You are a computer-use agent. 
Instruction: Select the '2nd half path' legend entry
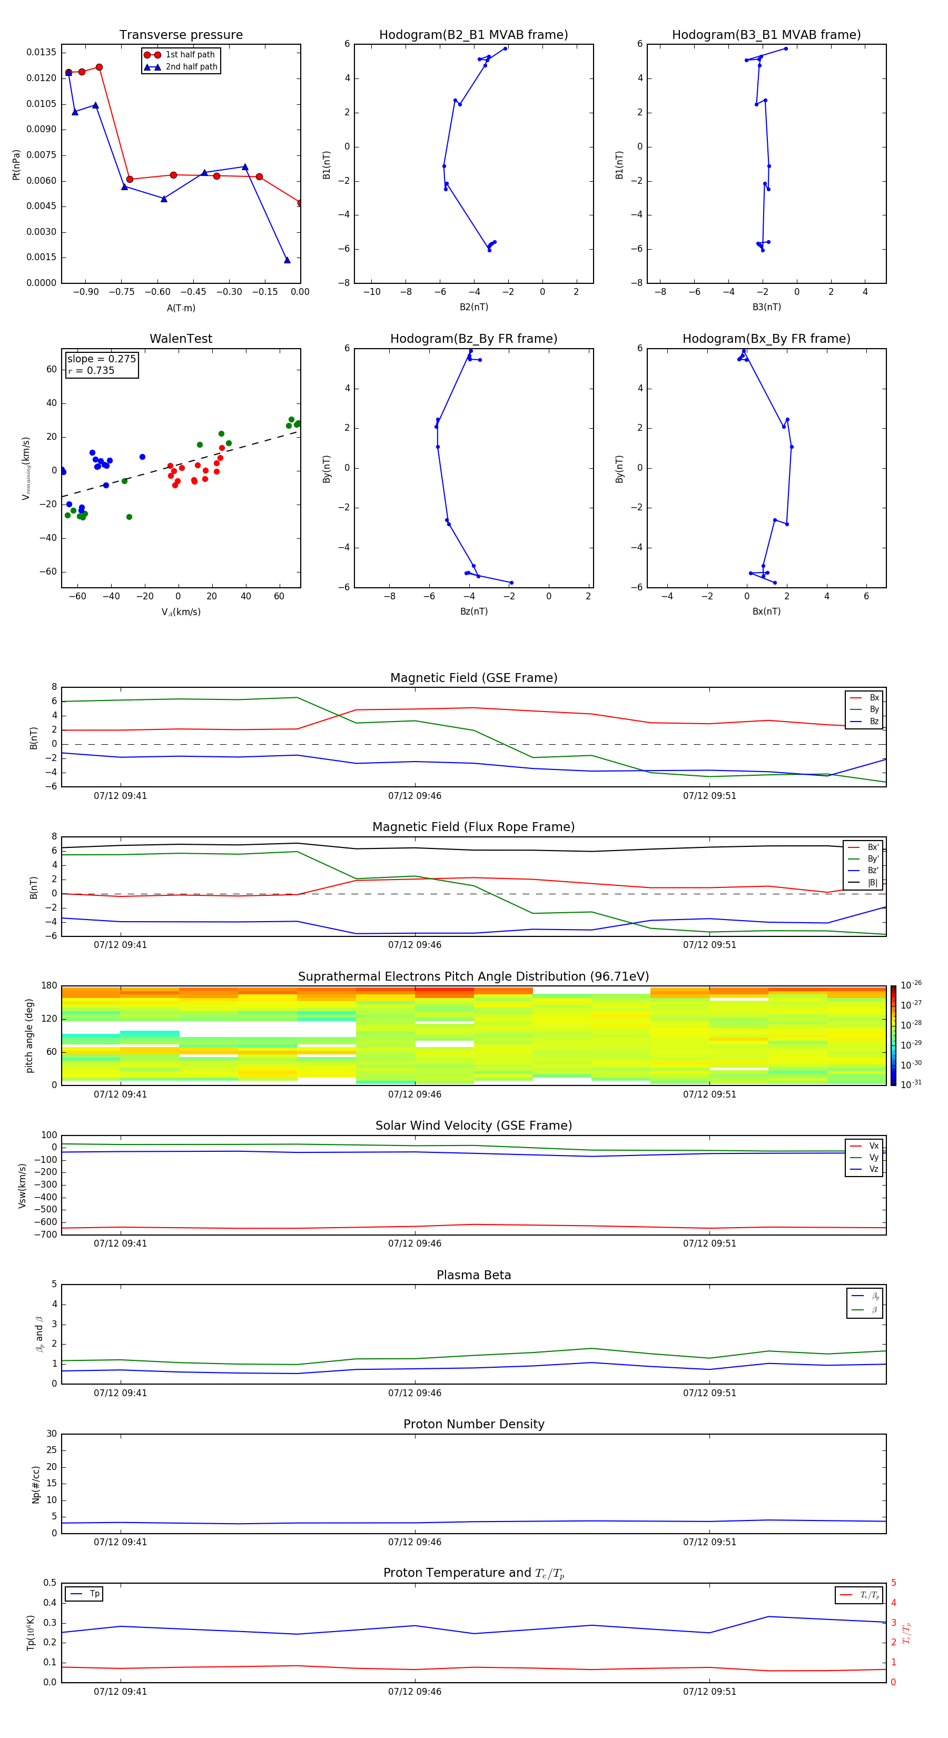(180, 67)
